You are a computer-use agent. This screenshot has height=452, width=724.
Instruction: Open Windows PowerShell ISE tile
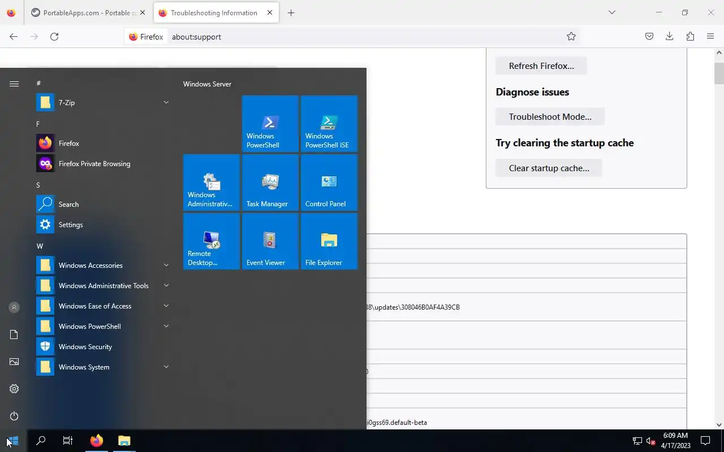[329, 124]
